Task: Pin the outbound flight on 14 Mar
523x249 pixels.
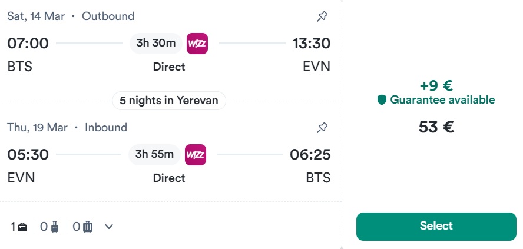Action: [322, 16]
